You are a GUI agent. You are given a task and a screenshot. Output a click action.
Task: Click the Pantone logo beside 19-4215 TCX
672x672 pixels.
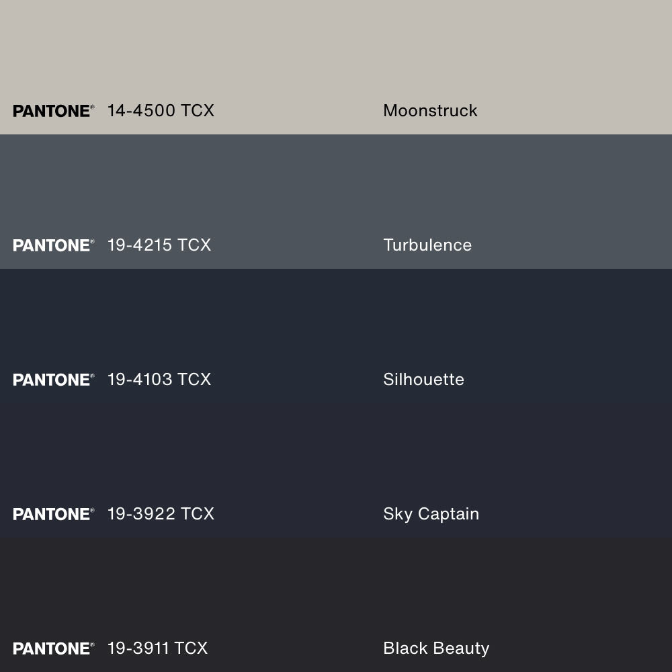(53, 245)
